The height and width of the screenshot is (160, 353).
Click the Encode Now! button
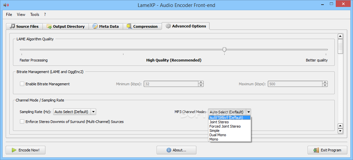(x=26, y=150)
